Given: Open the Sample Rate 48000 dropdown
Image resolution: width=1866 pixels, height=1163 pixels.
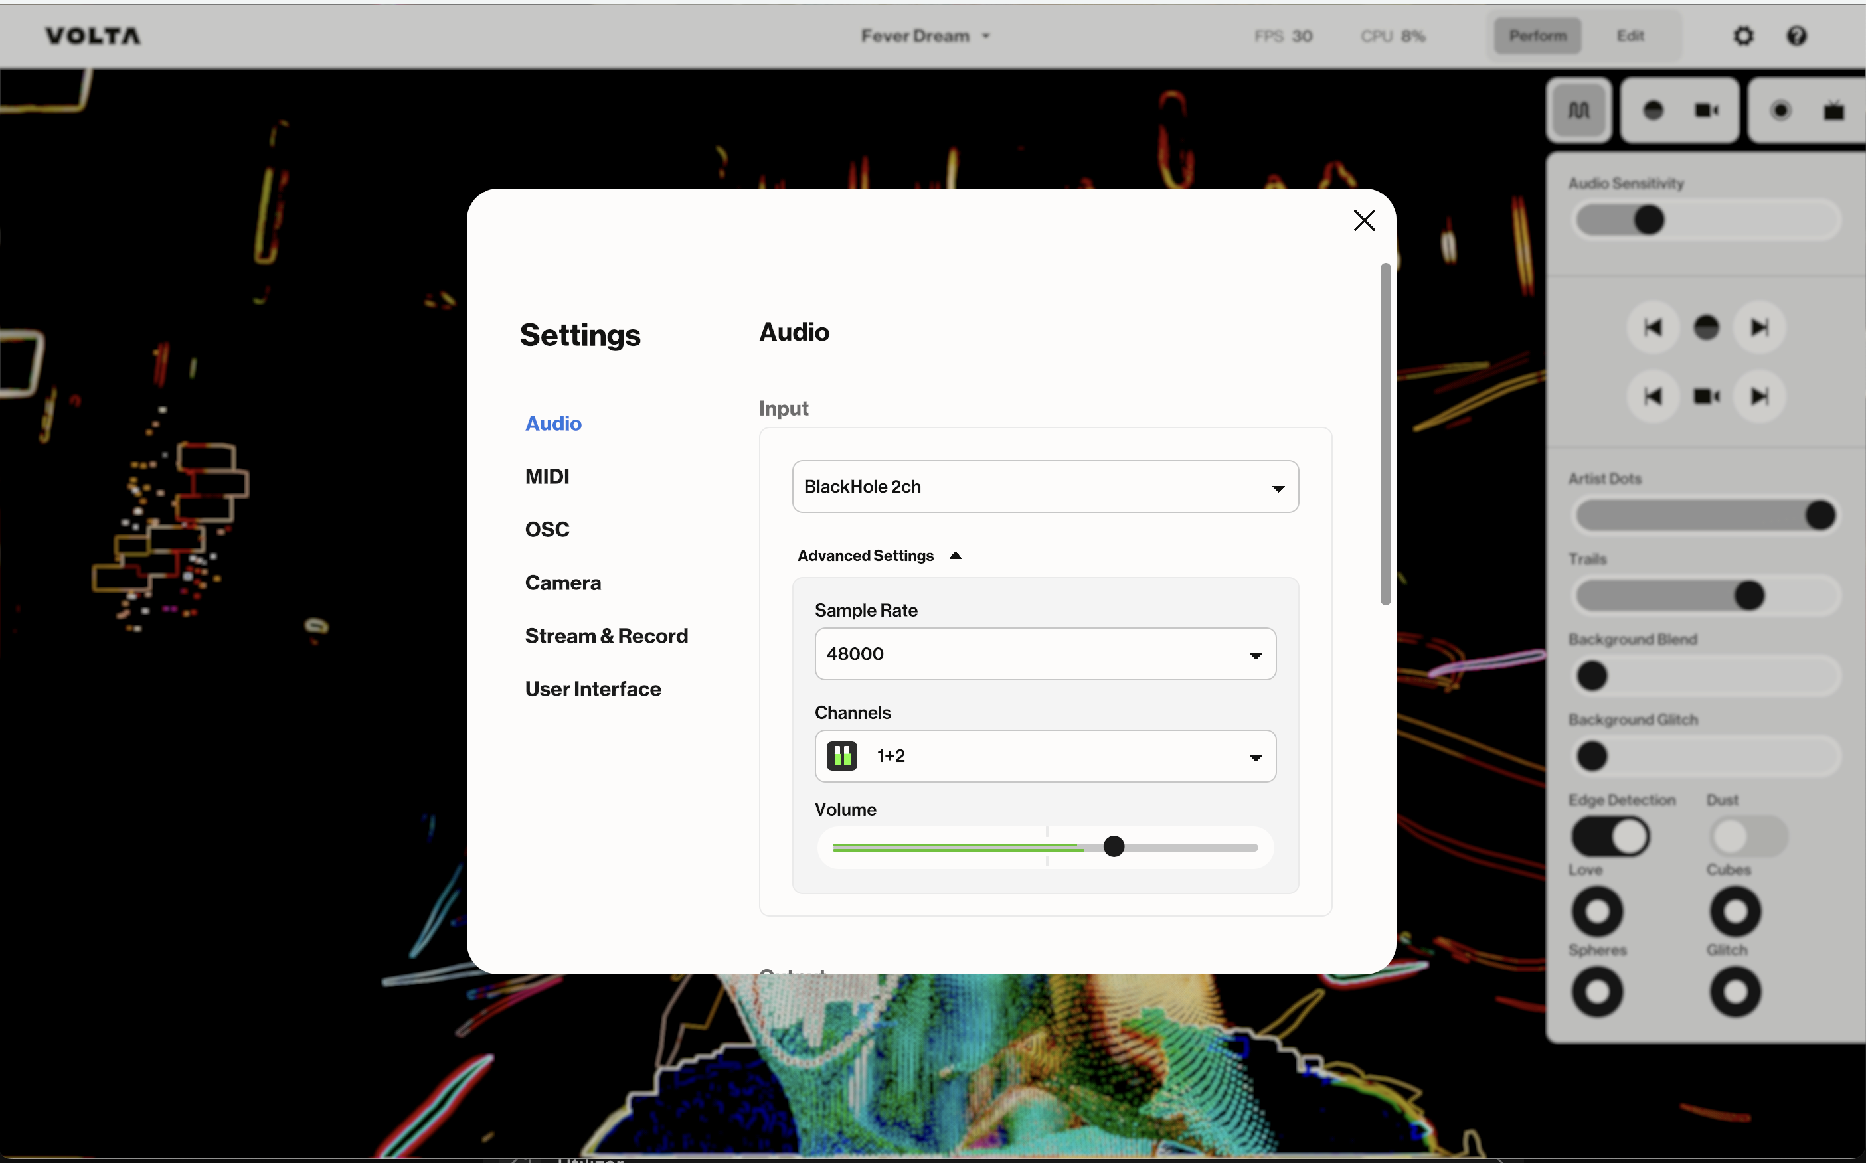Looking at the screenshot, I should coord(1045,654).
